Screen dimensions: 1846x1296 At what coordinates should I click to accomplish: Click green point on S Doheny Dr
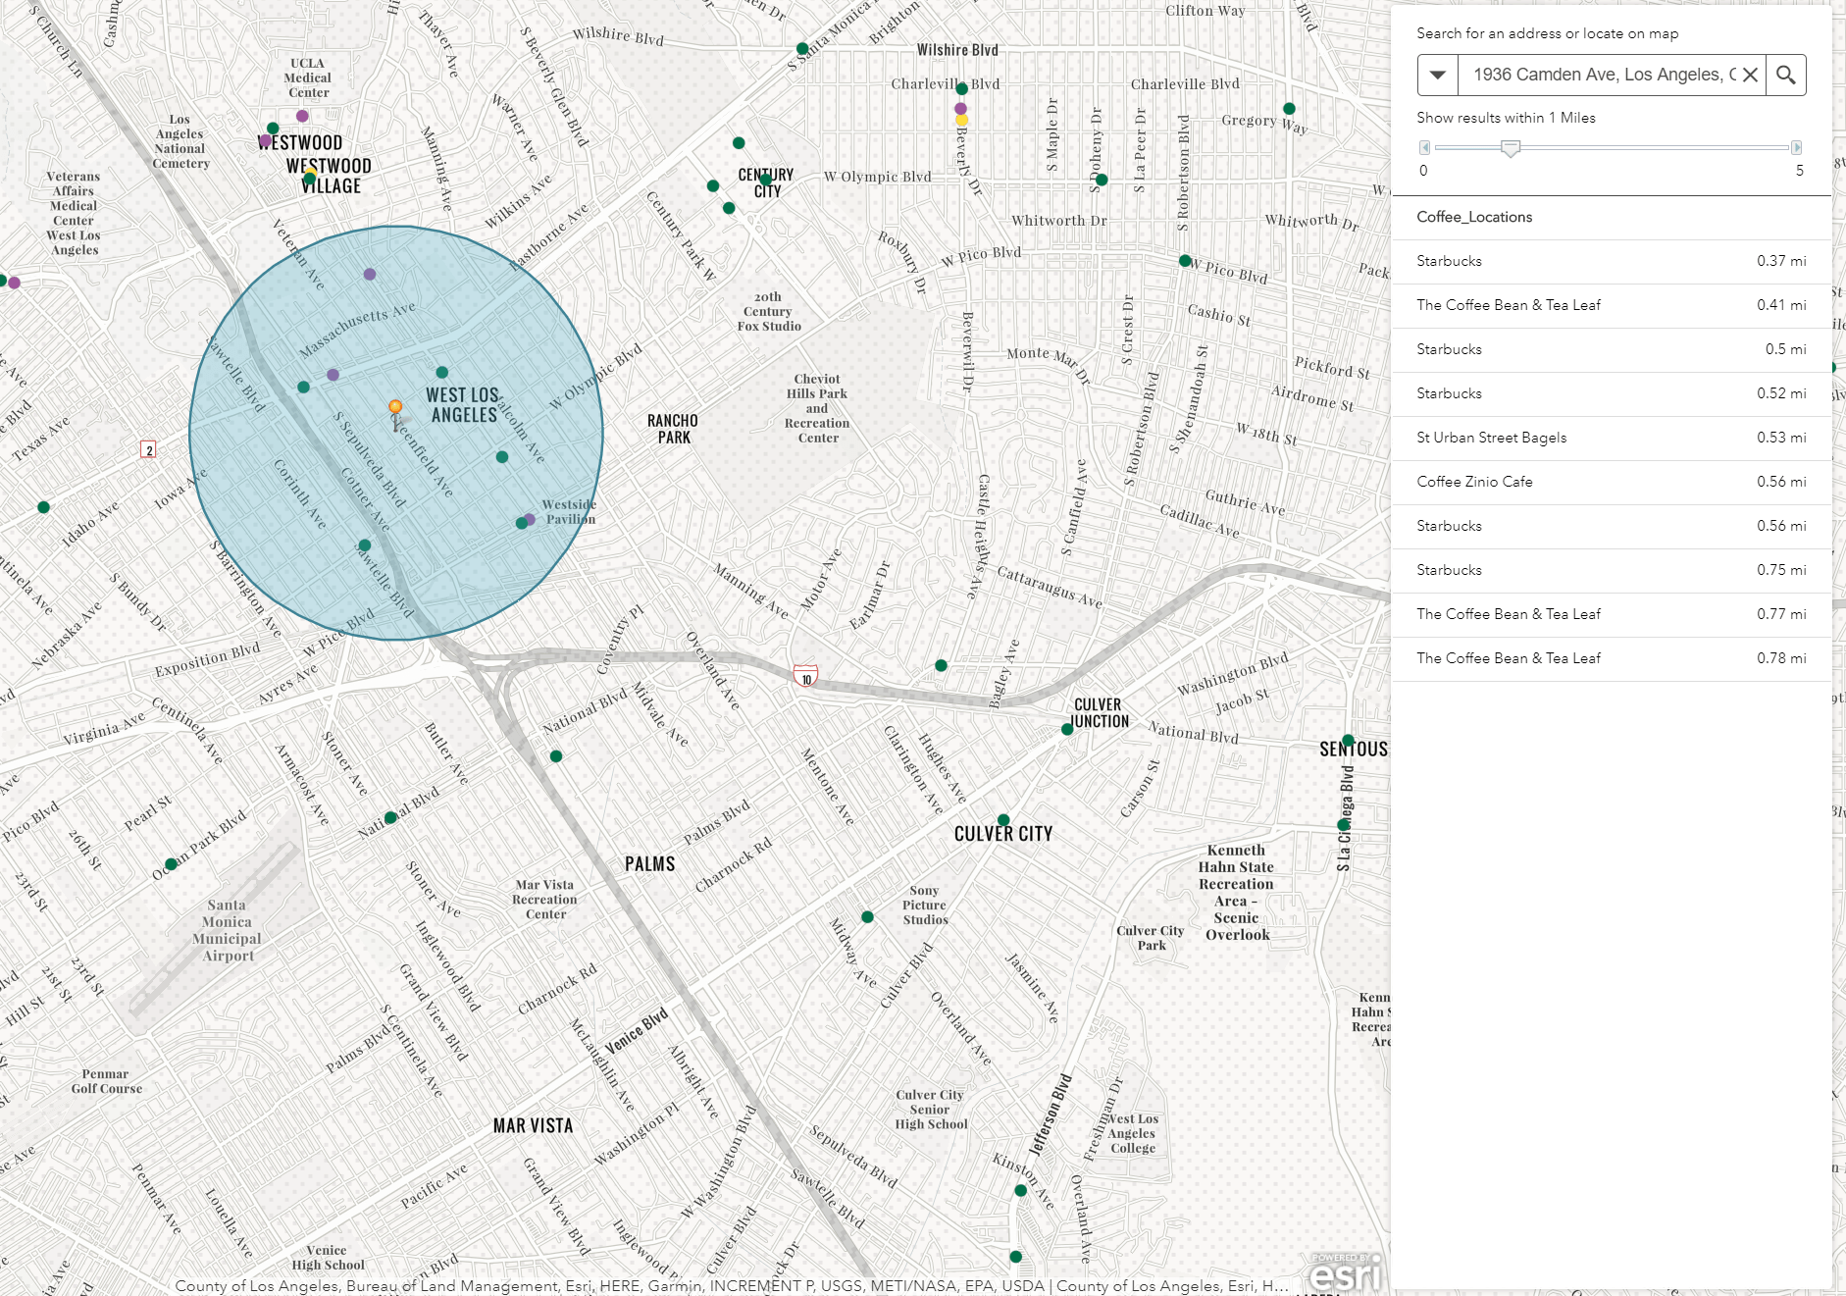coord(1102,180)
